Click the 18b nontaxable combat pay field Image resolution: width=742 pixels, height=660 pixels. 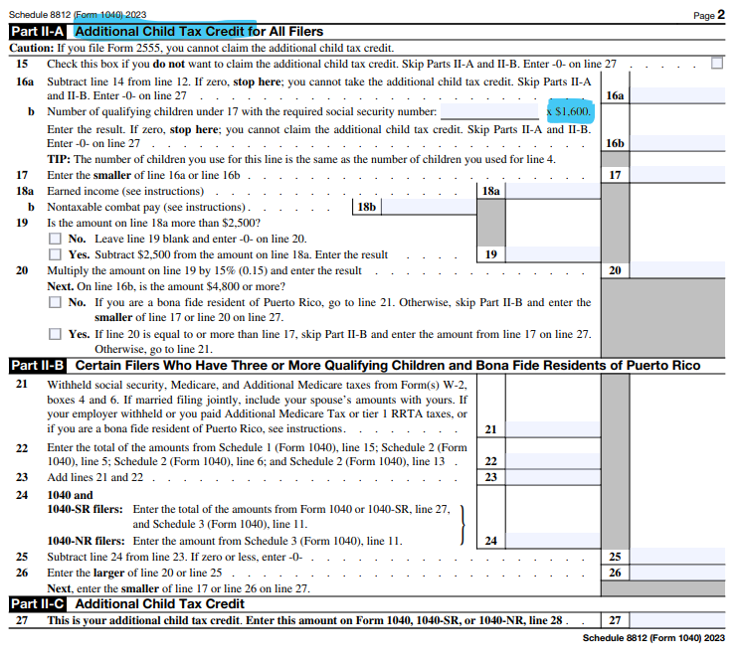pos(429,207)
